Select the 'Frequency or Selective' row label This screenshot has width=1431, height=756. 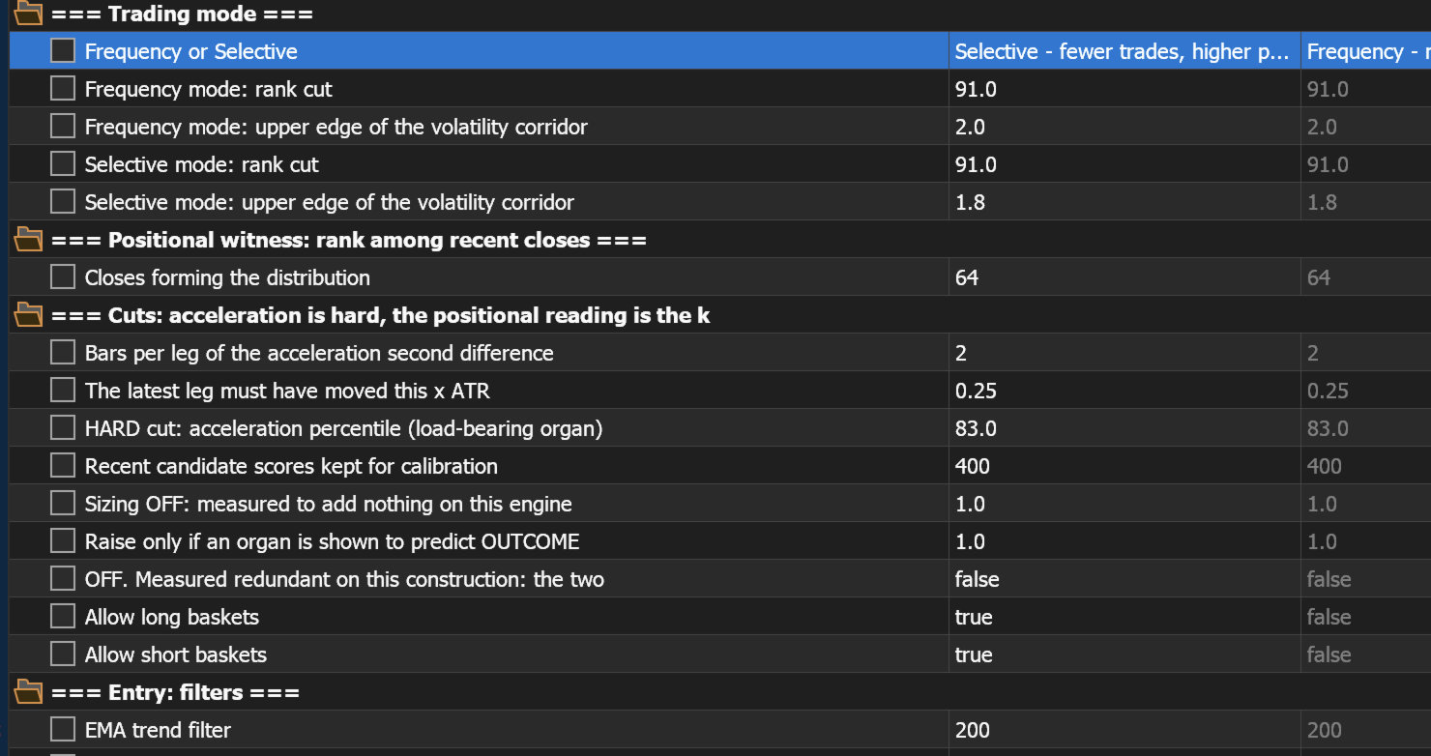click(x=191, y=51)
